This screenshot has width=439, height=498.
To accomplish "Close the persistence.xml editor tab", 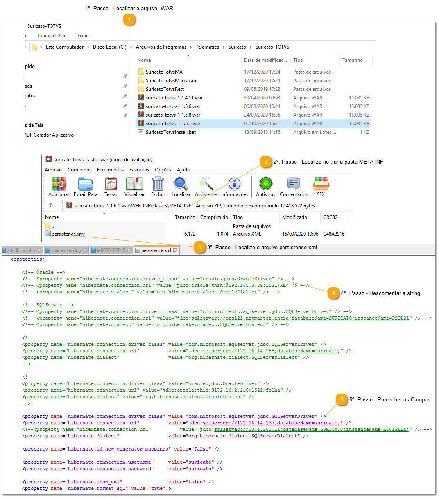I will 175,250.
